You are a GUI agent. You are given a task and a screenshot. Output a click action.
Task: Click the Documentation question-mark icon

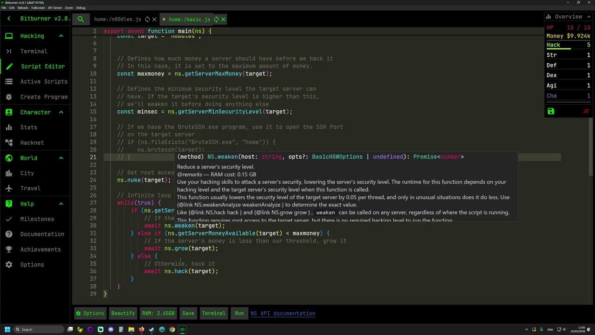(9, 234)
